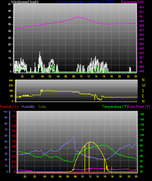
Task: Click the Dew Point (°F) legend label
Action: 139,107
